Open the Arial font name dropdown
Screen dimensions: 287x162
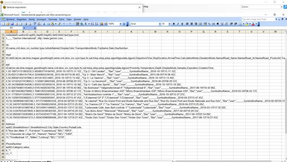tap(160, 24)
